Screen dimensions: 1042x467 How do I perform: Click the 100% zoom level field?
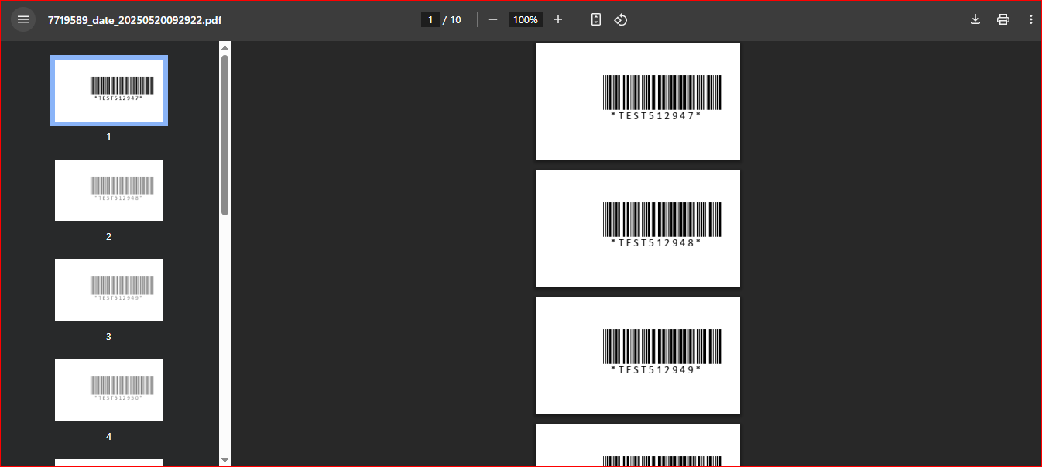(x=526, y=19)
